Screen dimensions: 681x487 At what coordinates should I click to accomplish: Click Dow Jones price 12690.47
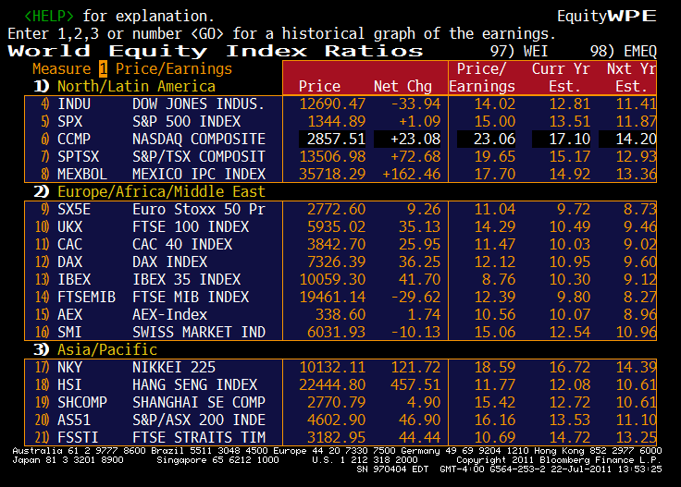pyautogui.click(x=332, y=104)
